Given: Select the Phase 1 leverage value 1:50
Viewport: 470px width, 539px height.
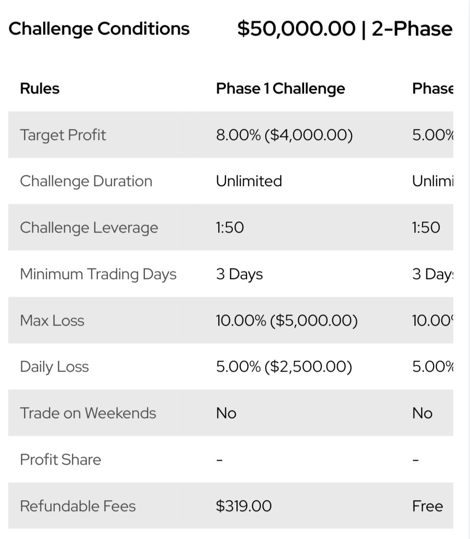Looking at the screenshot, I should pyautogui.click(x=230, y=227).
